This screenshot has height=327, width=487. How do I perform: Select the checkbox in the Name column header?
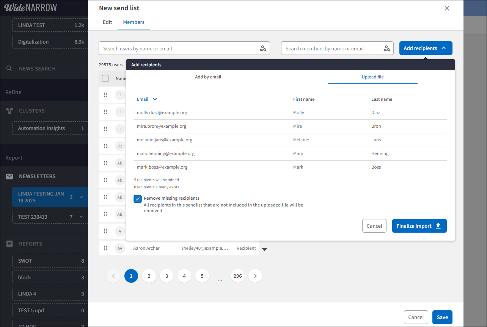[x=105, y=78]
